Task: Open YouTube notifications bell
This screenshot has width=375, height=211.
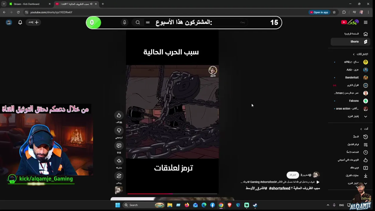Action: coord(20,22)
